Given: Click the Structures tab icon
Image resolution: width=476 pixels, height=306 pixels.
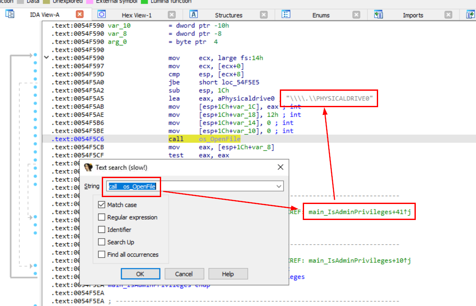Looking at the screenshot, I should pyautogui.click(x=194, y=14).
